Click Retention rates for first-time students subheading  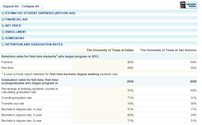tap(50, 56)
